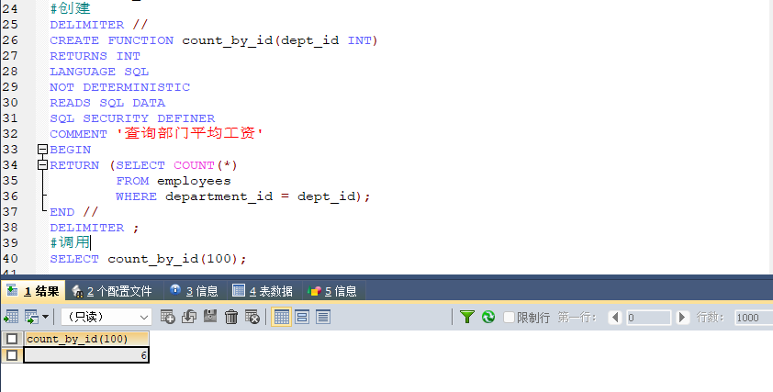Click the red string '查询部门平均工资'
Screen dimensions: 773x392
(190, 133)
